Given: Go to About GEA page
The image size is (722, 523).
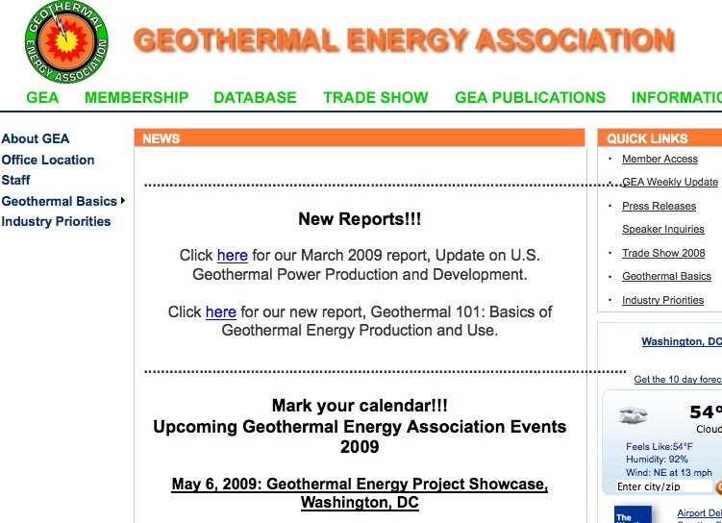Looking at the screenshot, I should [36, 138].
